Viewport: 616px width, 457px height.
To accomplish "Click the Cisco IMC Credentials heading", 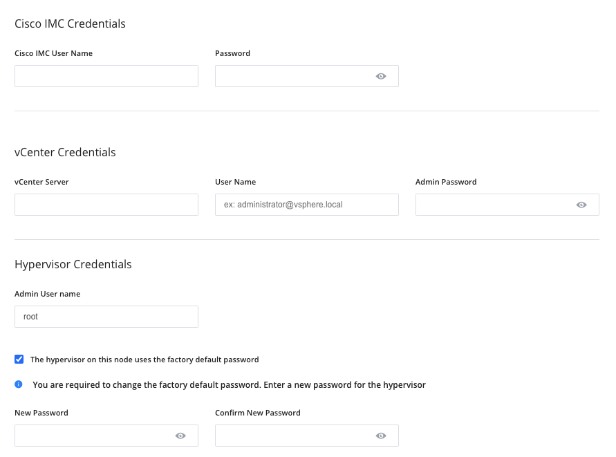I will (70, 24).
